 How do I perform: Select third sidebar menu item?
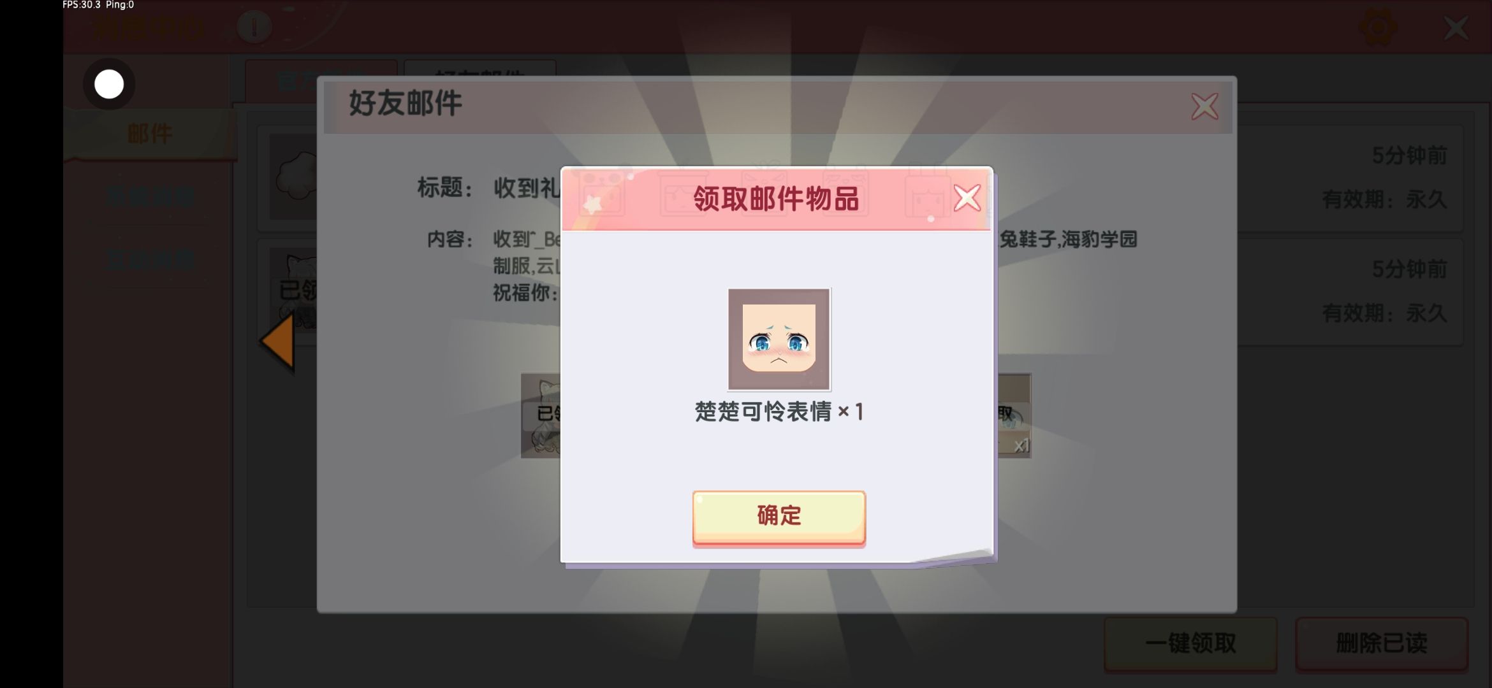[150, 260]
